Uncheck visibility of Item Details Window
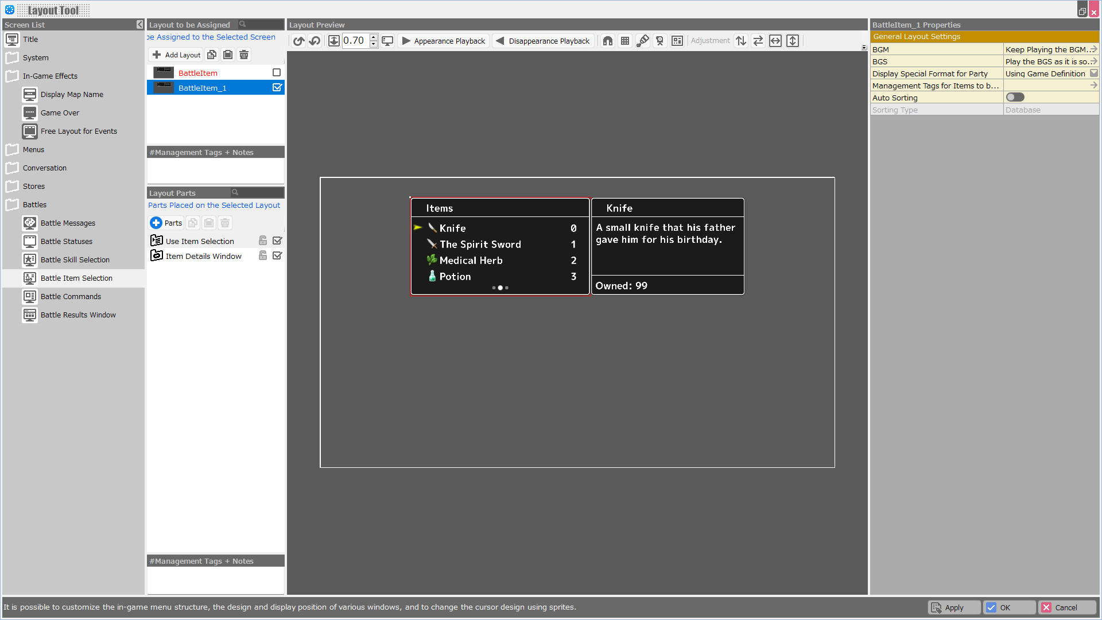The image size is (1102, 620). (277, 255)
